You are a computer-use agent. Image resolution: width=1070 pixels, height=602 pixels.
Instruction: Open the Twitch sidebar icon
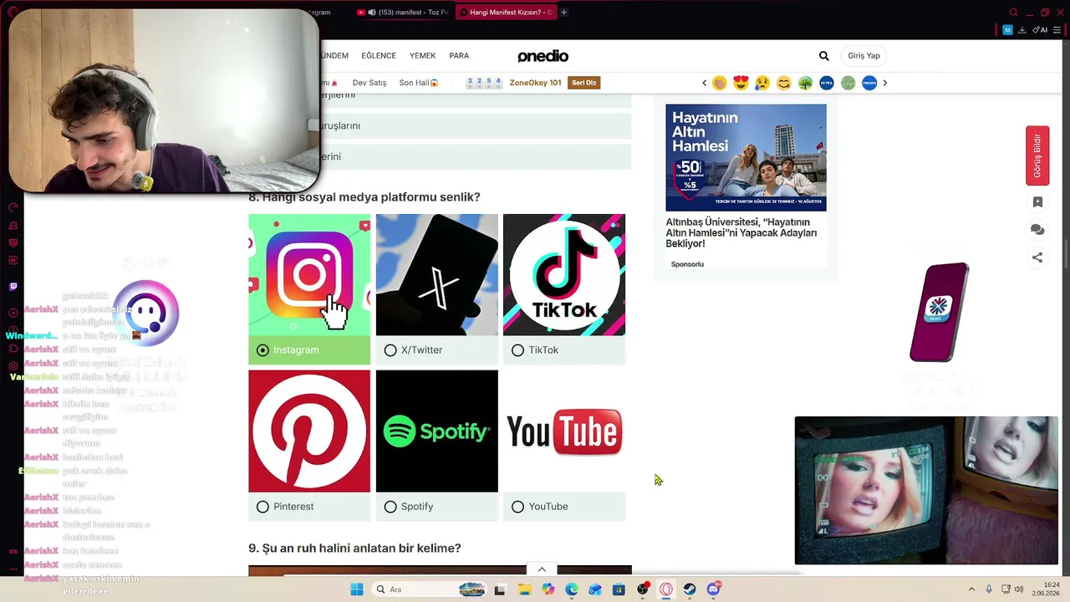pyautogui.click(x=13, y=287)
